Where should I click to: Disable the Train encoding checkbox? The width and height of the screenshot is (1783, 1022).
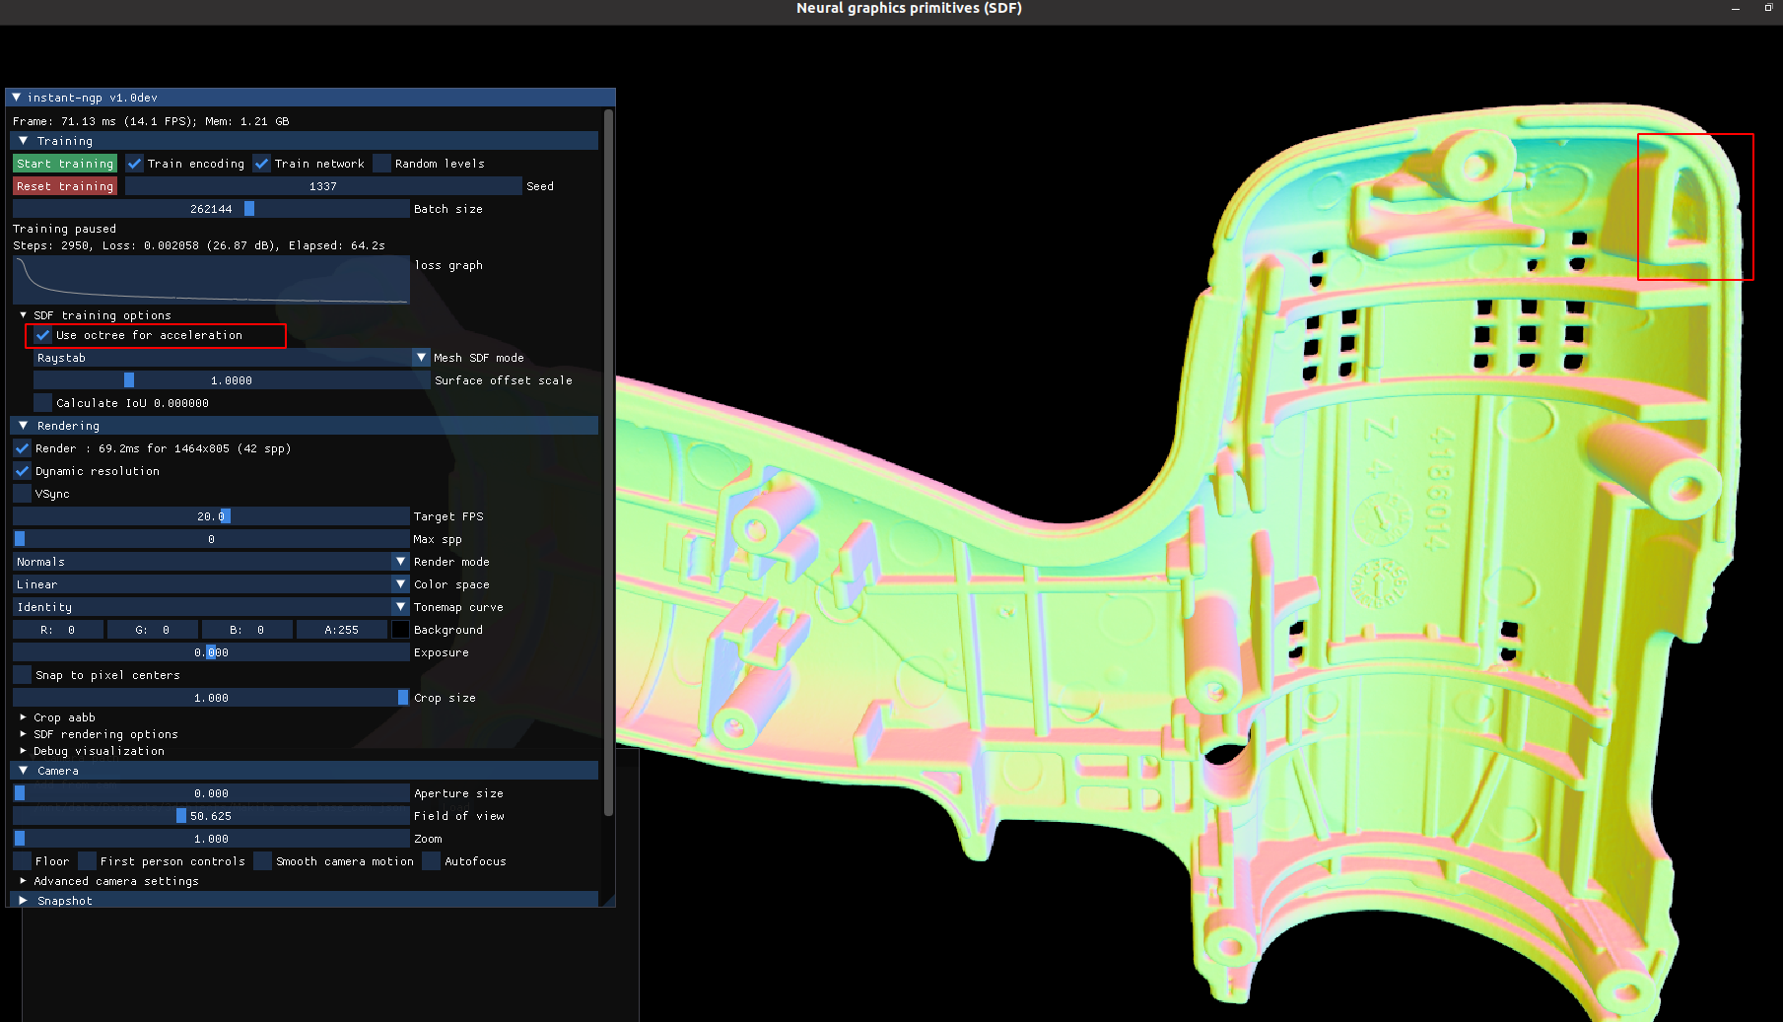135,163
